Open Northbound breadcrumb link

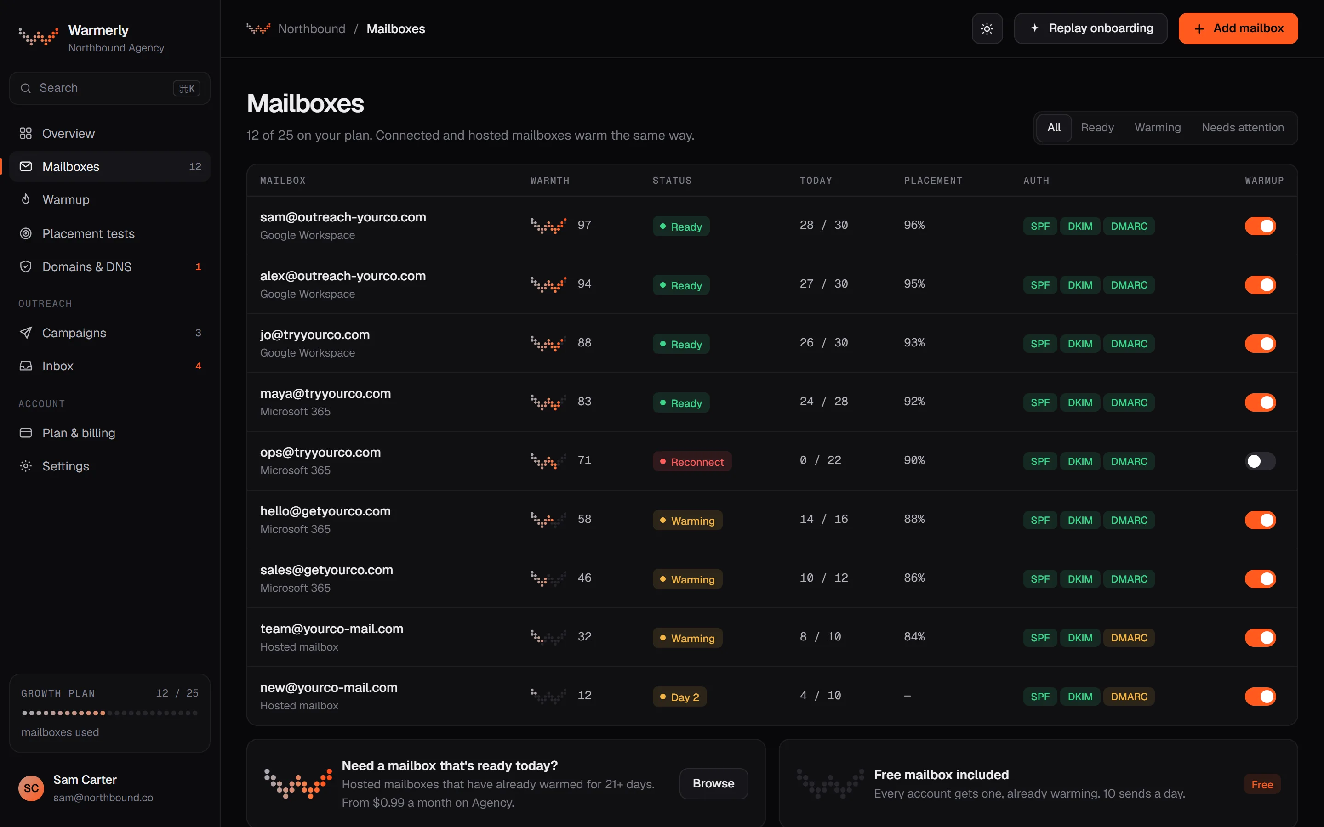coord(311,28)
